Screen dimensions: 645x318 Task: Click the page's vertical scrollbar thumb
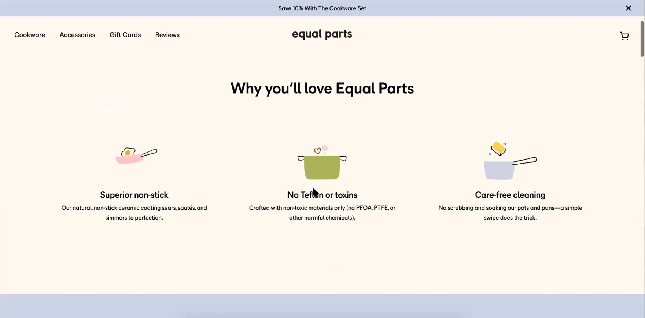tap(642, 39)
